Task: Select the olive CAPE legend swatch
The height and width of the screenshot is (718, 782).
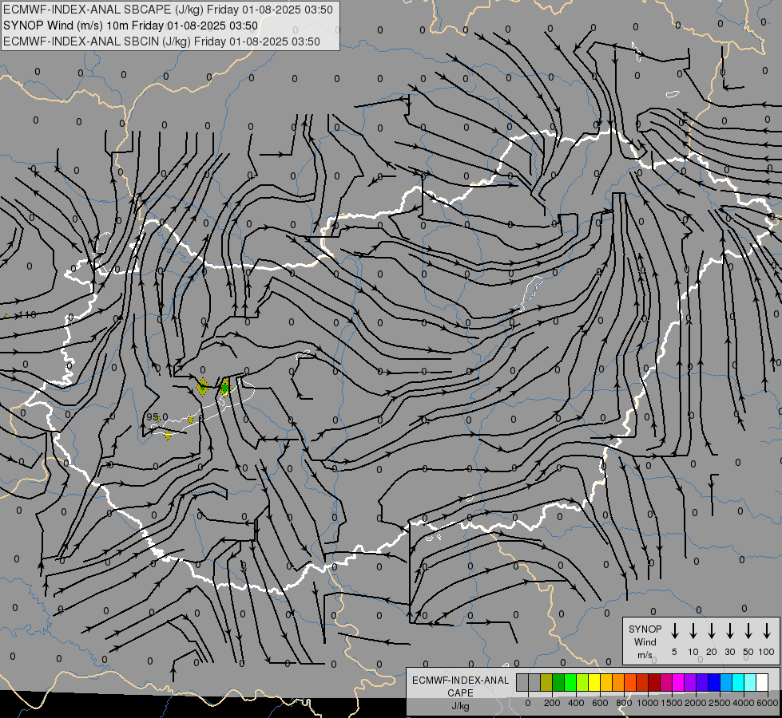Action: (x=546, y=682)
